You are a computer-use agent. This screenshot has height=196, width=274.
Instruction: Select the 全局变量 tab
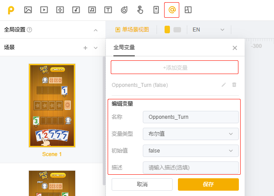[124, 47]
